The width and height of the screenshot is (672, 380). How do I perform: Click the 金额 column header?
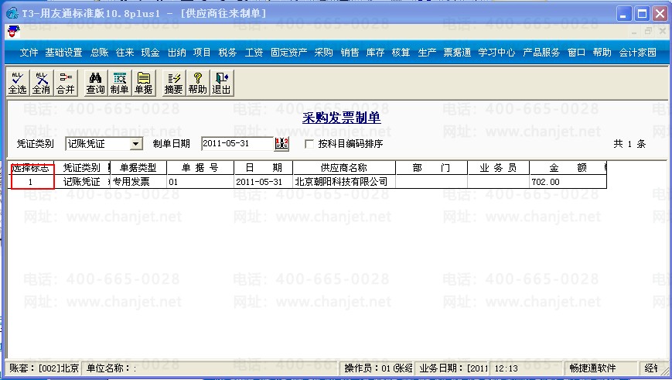click(568, 168)
